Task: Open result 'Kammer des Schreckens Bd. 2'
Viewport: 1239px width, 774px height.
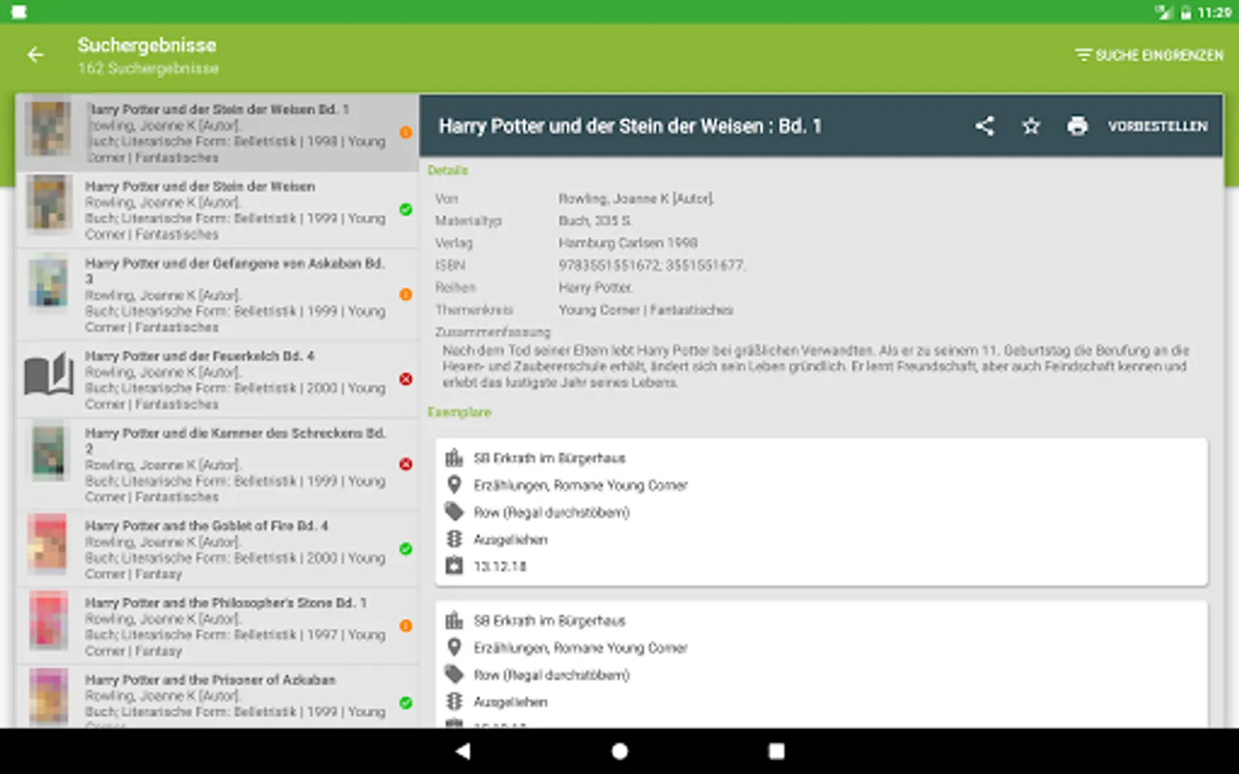Action: coord(217,464)
